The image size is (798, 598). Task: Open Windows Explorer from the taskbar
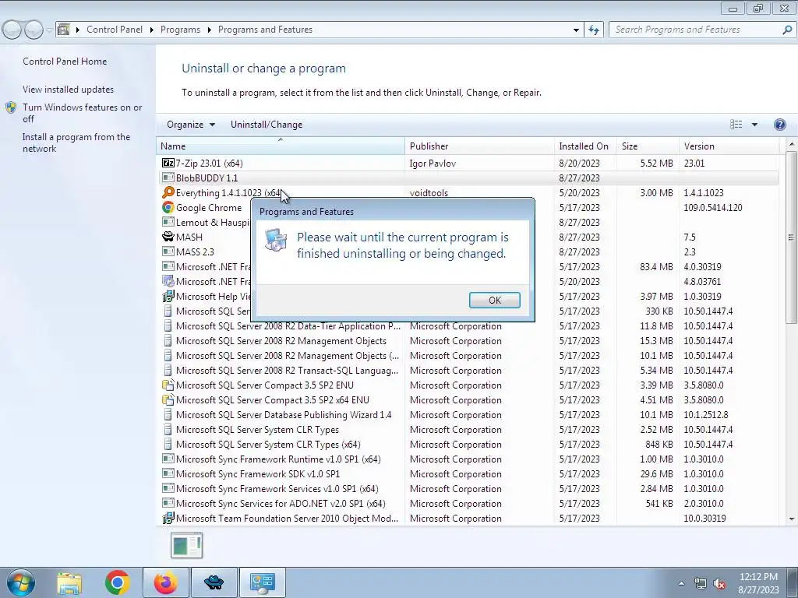click(x=69, y=582)
